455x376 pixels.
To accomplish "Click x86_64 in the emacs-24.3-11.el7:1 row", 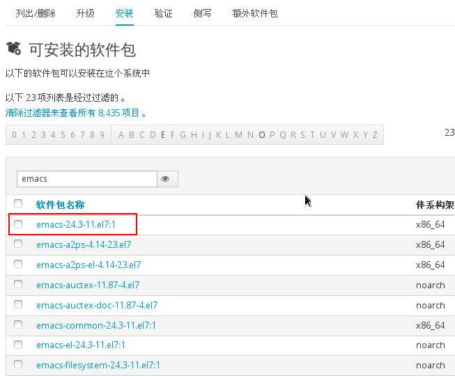I will 431,224.
